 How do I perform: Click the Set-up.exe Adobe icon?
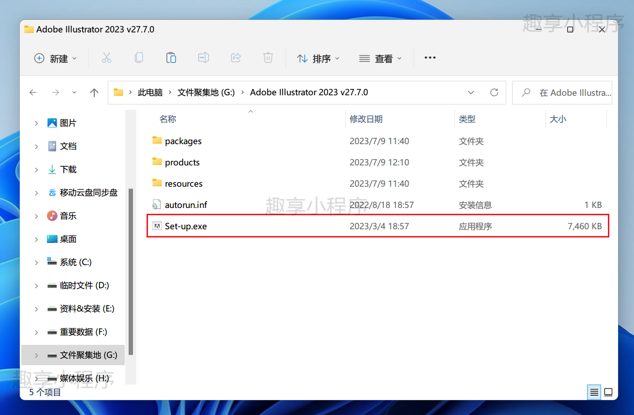157,226
